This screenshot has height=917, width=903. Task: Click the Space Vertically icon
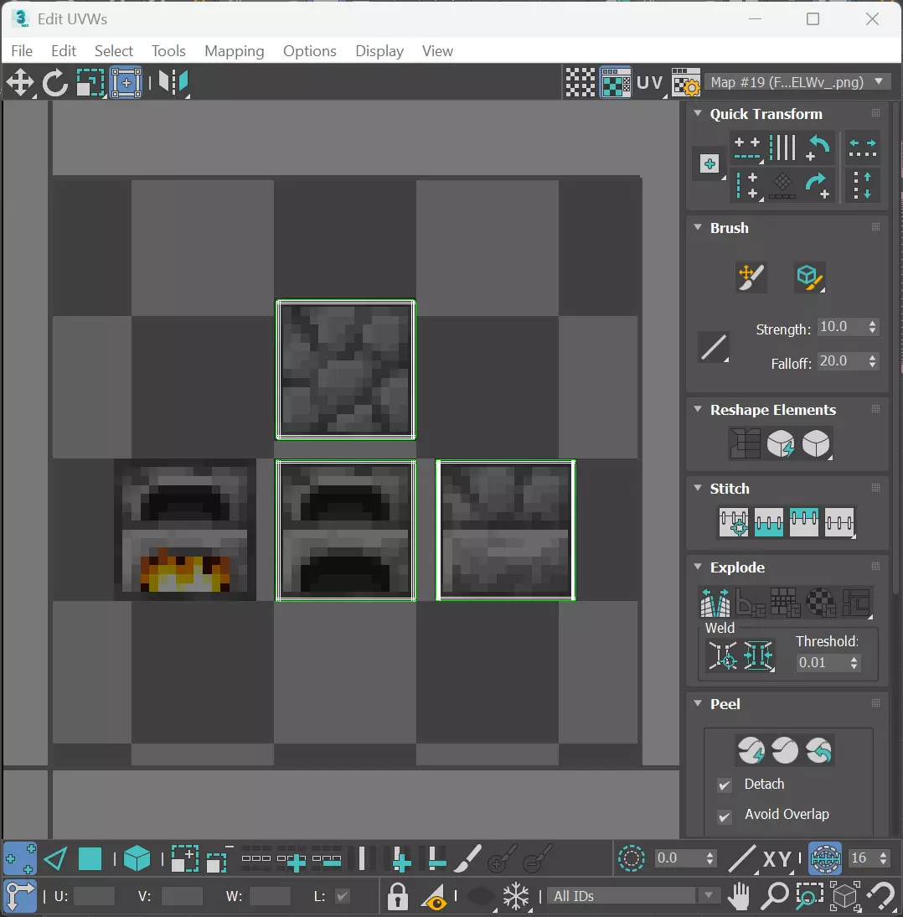(863, 185)
